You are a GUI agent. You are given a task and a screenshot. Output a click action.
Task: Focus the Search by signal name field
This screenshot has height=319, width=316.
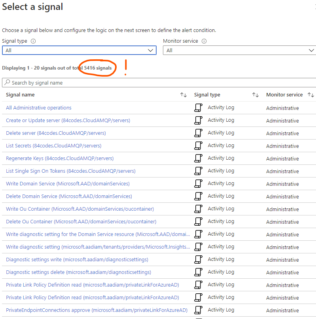tap(158, 83)
